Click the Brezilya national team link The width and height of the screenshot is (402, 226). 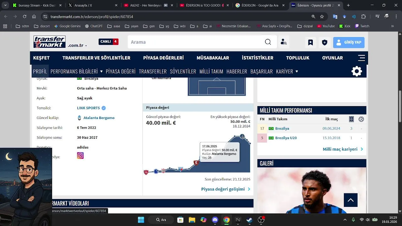282,128
